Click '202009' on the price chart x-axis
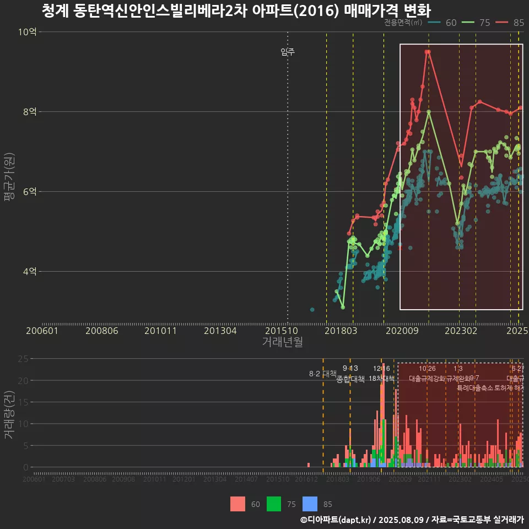This screenshot has height=529, width=529. click(x=402, y=331)
